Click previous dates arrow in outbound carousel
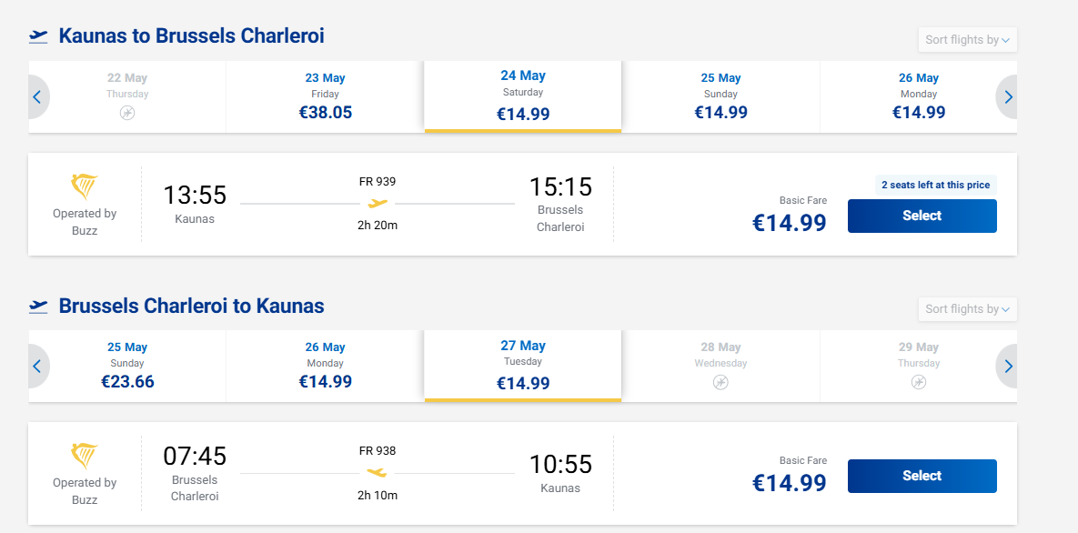The width and height of the screenshot is (1078, 533). [38, 97]
